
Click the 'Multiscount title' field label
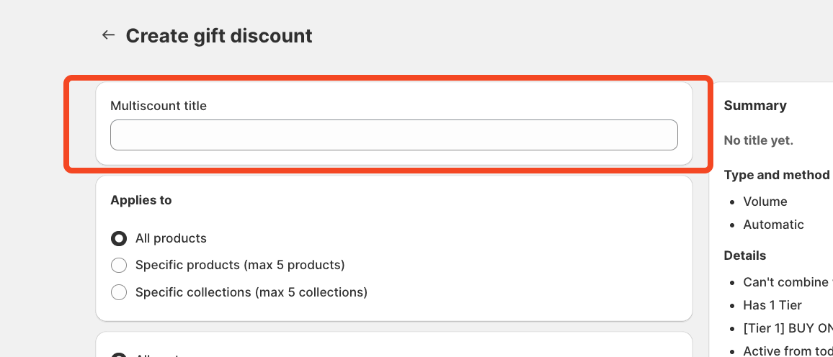click(x=159, y=106)
